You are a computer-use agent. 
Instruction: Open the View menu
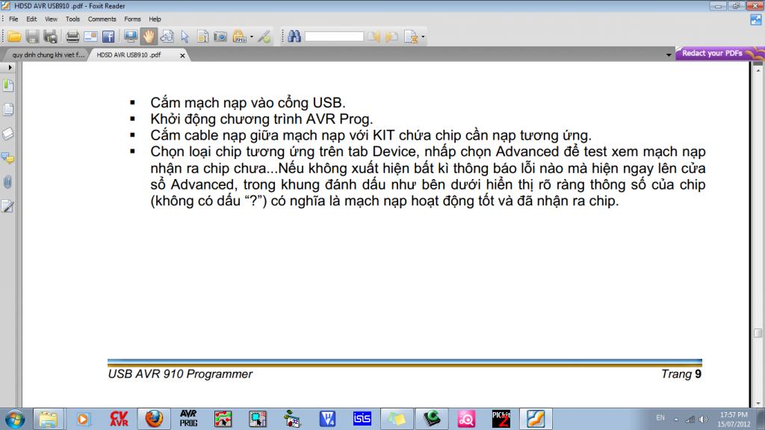click(x=51, y=19)
